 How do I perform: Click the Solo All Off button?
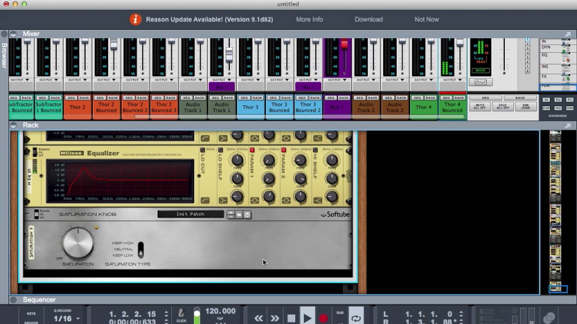503,107
